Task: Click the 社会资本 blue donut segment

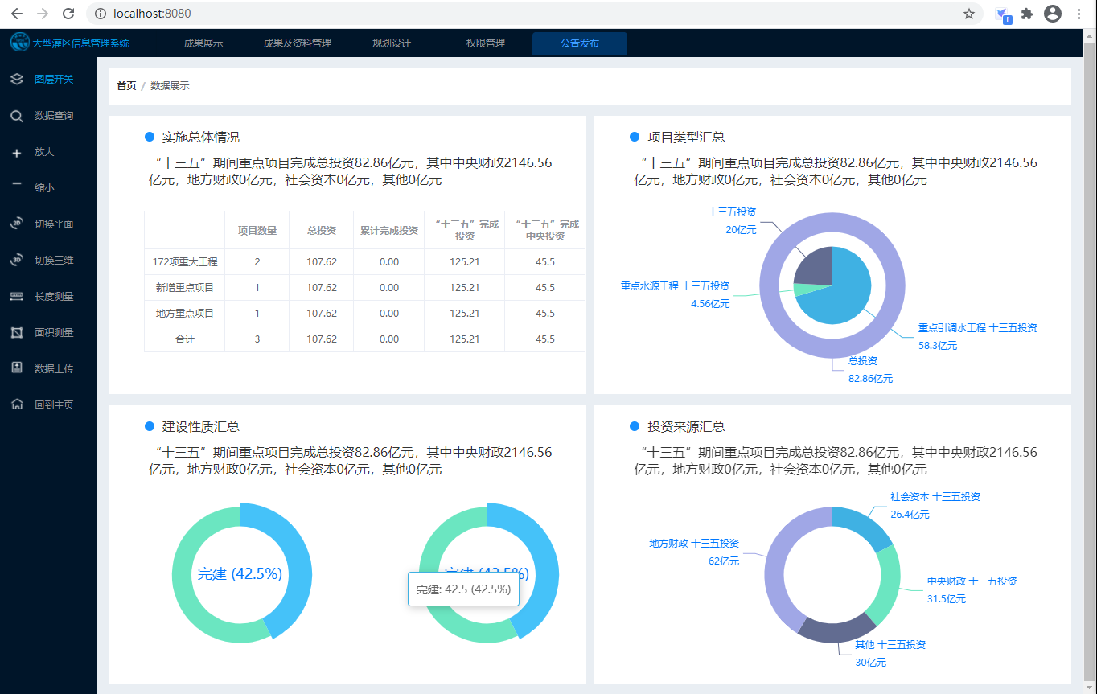Action: click(x=861, y=526)
